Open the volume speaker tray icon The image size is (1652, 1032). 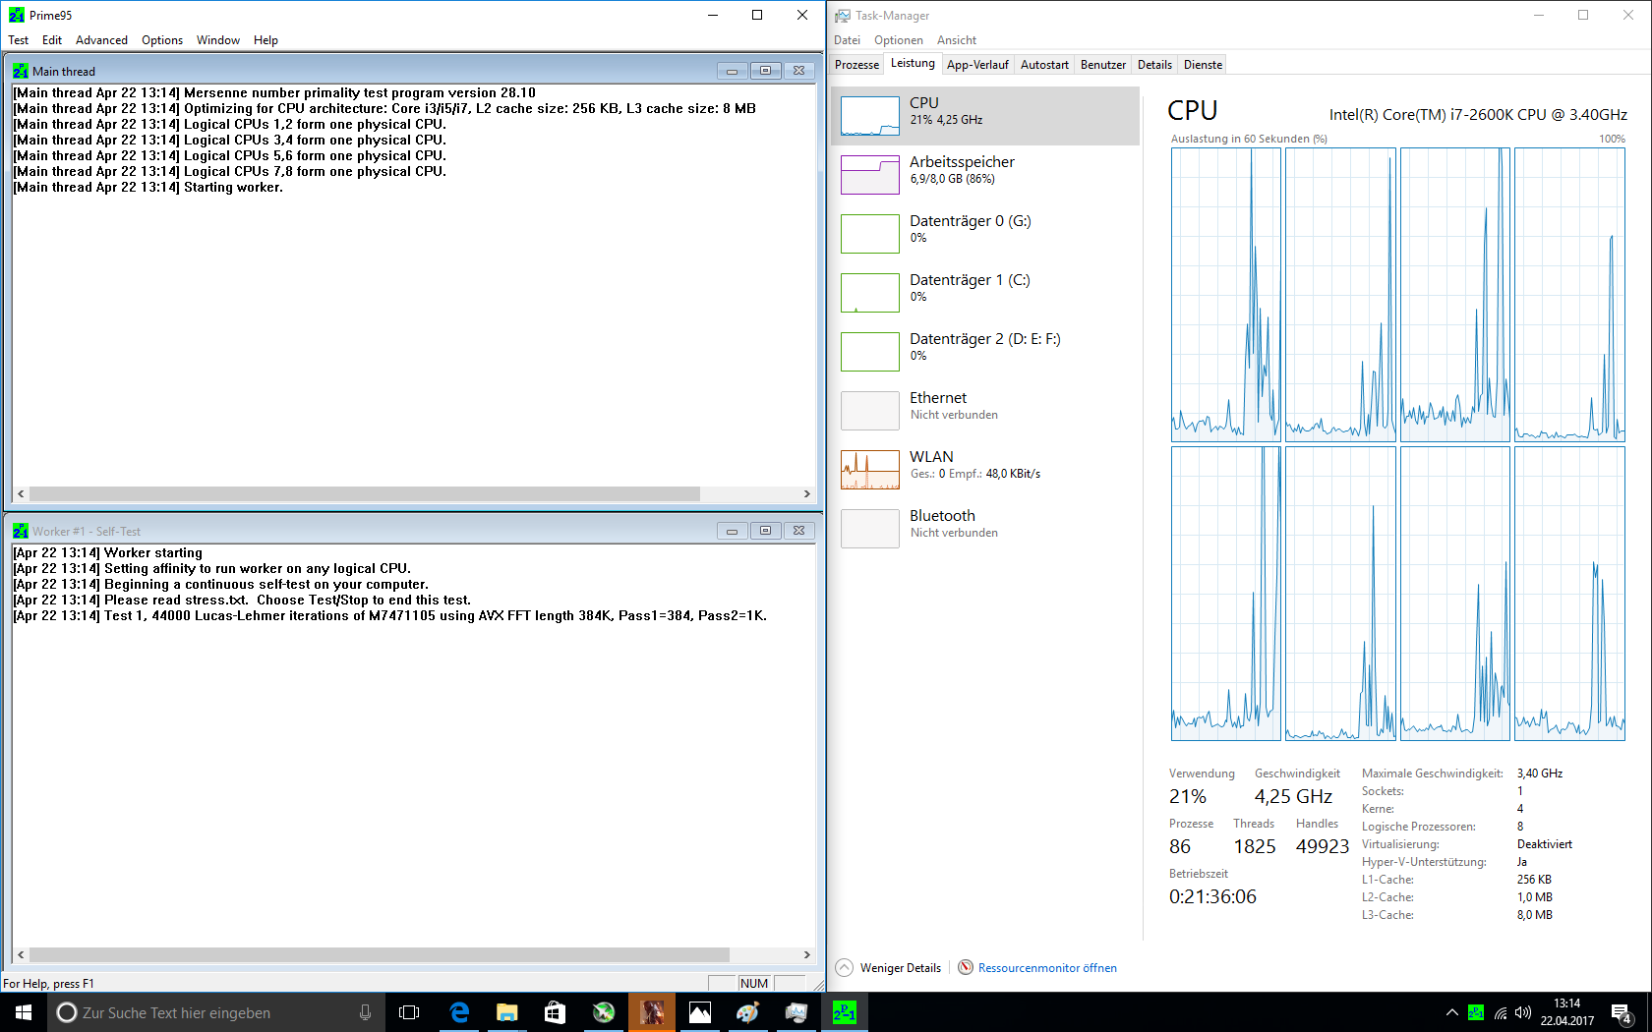(1523, 1012)
